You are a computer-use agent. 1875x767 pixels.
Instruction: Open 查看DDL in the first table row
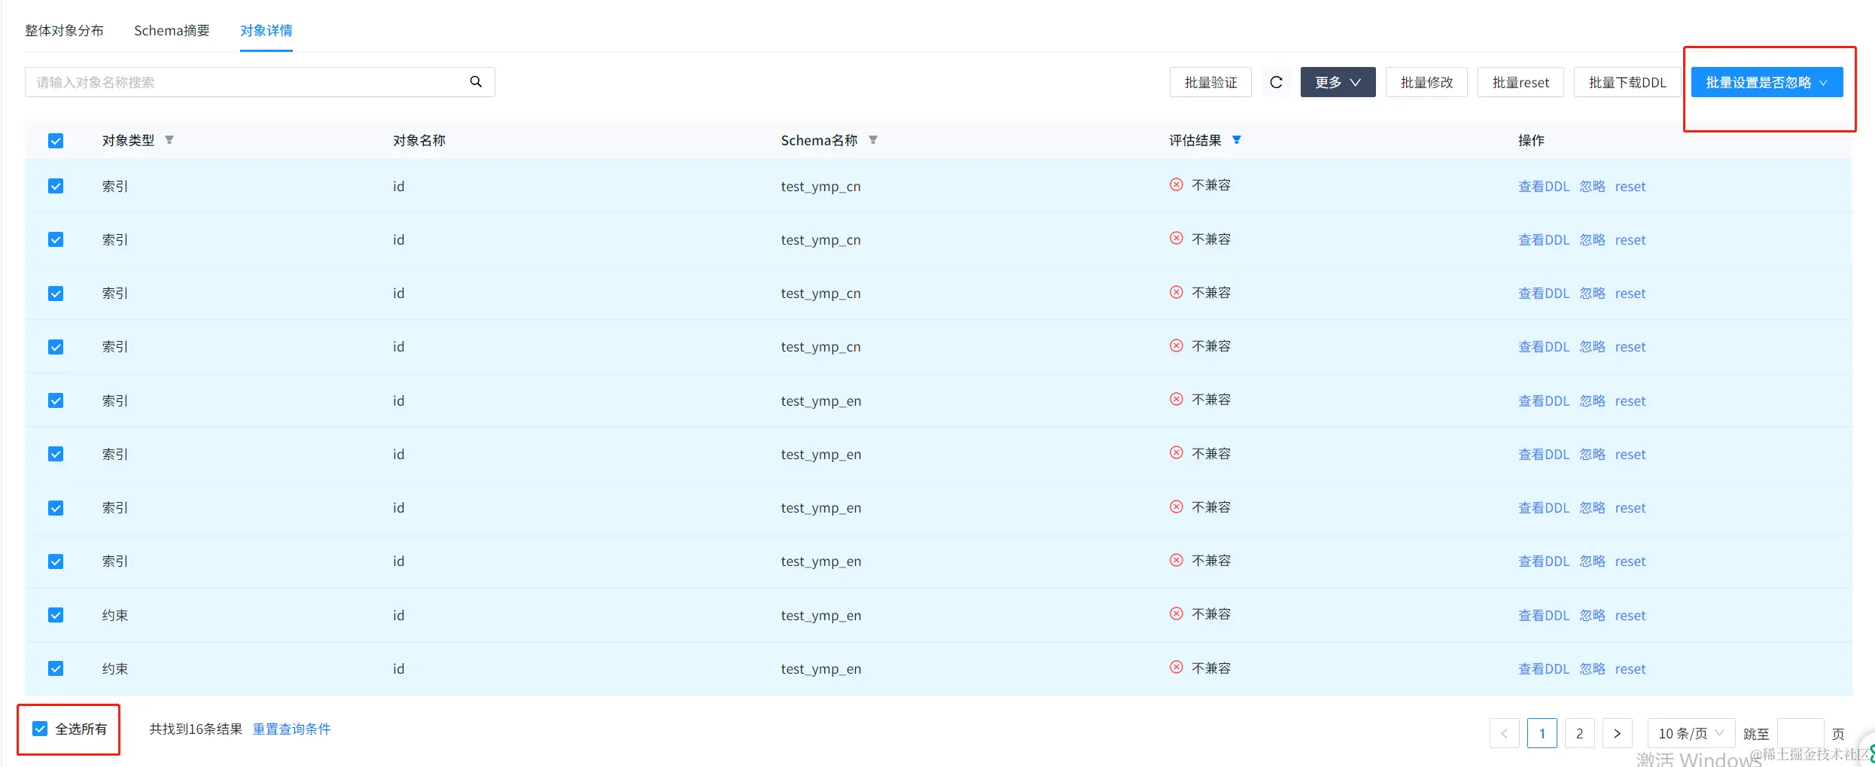click(1544, 186)
